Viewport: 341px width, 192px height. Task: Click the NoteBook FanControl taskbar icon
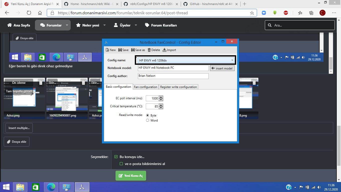pyautogui.click(x=82, y=187)
